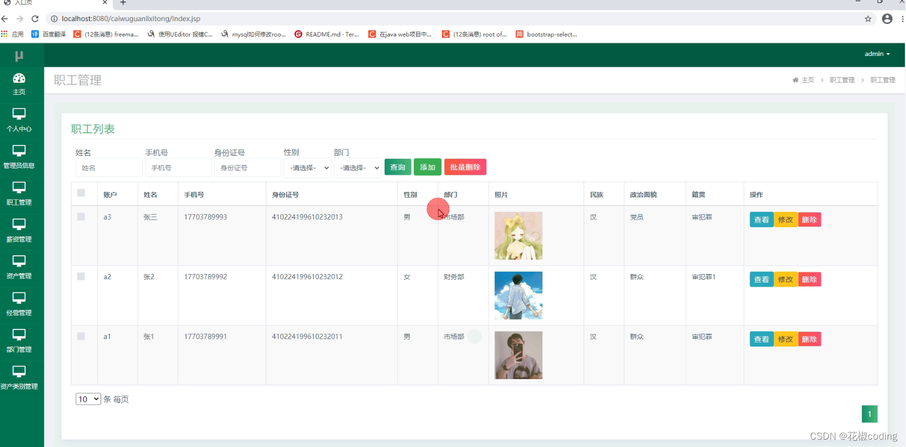Screen dimensions: 906x447
Task: Click home icon breadcrumb 主页
Action: coord(803,80)
